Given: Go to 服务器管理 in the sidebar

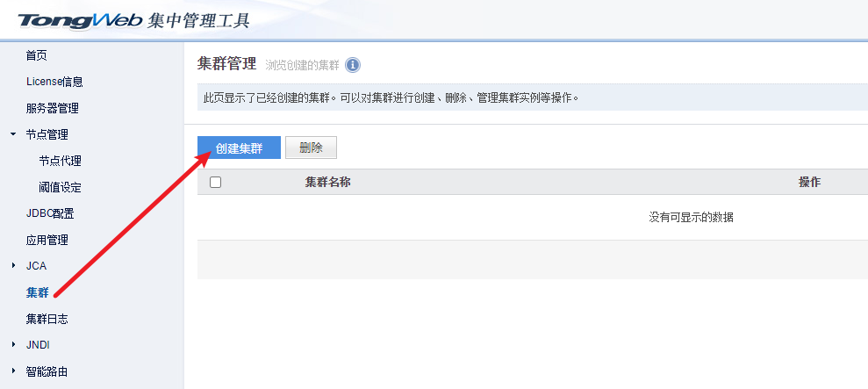Looking at the screenshot, I should pyautogui.click(x=52, y=108).
